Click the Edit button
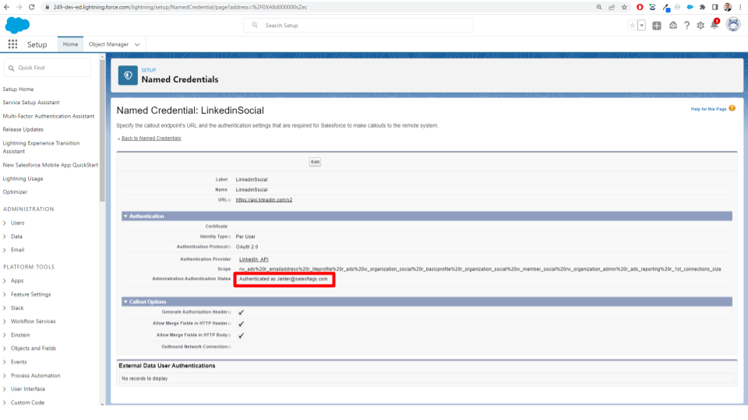Viewport: 748px width, 420px height. (x=315, y=162)
